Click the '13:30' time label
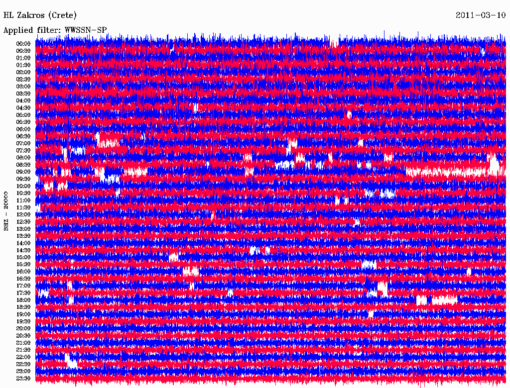 [x=23, y=236]
